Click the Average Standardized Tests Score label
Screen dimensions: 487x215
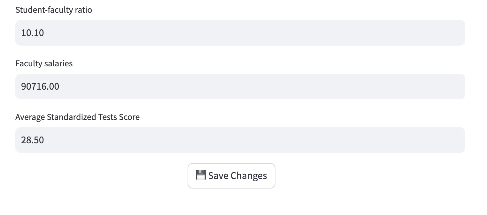[78, 117]
